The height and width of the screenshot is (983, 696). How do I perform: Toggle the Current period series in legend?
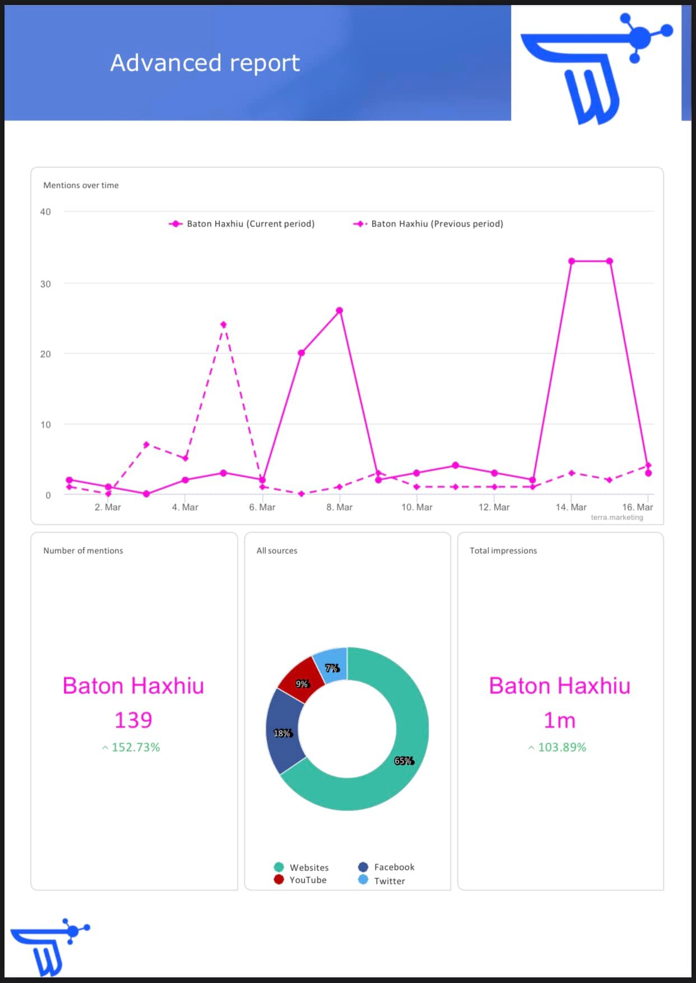pos(242,224)
